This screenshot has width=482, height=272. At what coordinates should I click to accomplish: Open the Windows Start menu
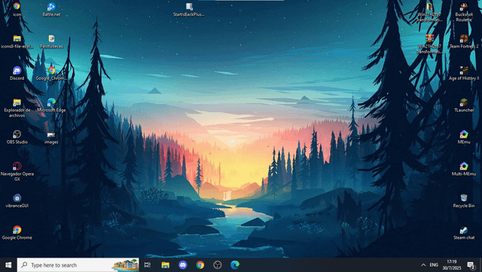[x=8, y=265]
